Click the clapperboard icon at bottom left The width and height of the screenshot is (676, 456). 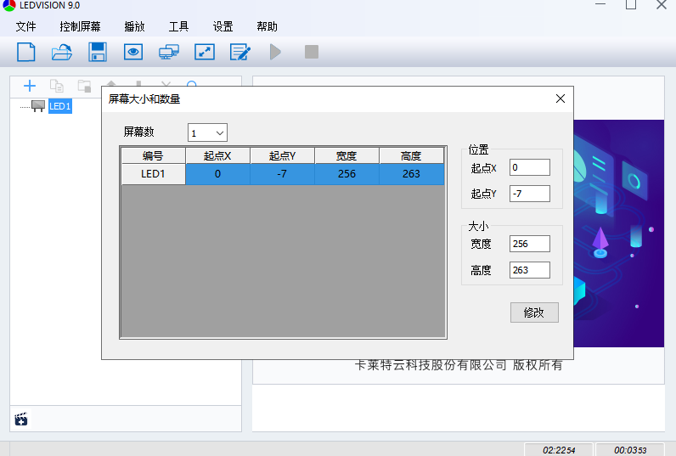coord(22,419)
